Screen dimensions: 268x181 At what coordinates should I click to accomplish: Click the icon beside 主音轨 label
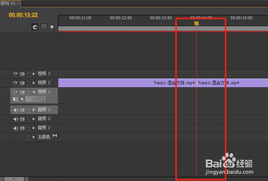[55, 136]
